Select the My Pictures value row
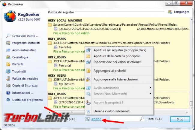The width and height of the screenshot is (195, 130). [x=66, y=84]
